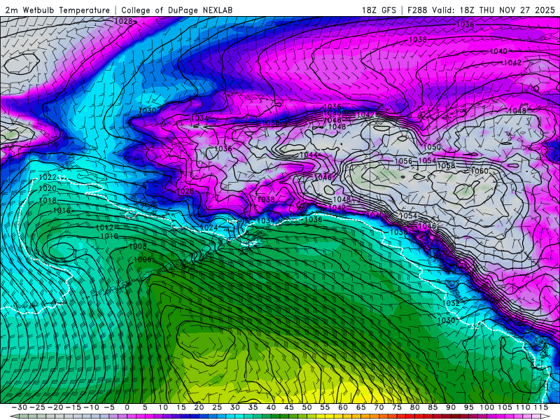The image size is (560, 420).
Task: Click the 50 value on the color scale
Action: click(307, 407)
